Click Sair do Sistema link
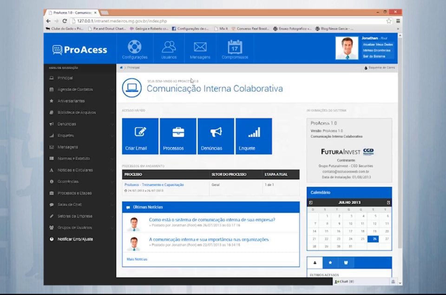 click(374, 56)
